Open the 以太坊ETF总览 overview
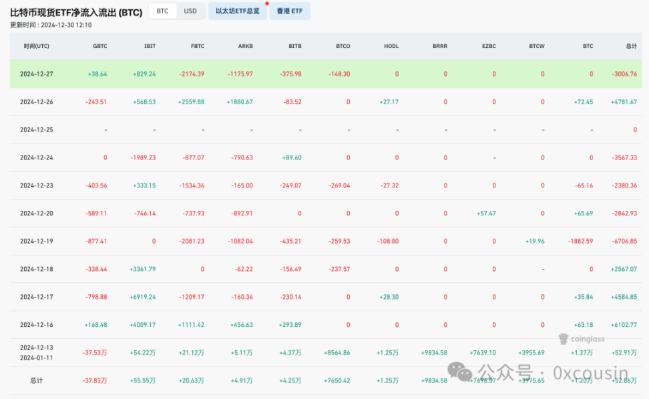 [237, 11]
